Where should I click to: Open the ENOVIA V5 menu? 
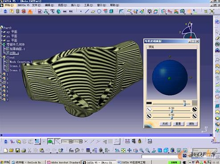[x=24, y=5]
